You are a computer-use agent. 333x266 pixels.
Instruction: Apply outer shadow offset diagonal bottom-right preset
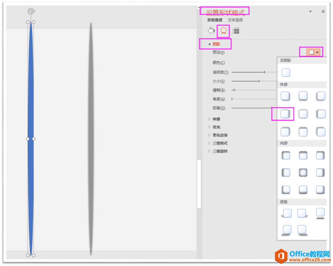(285, 96)
